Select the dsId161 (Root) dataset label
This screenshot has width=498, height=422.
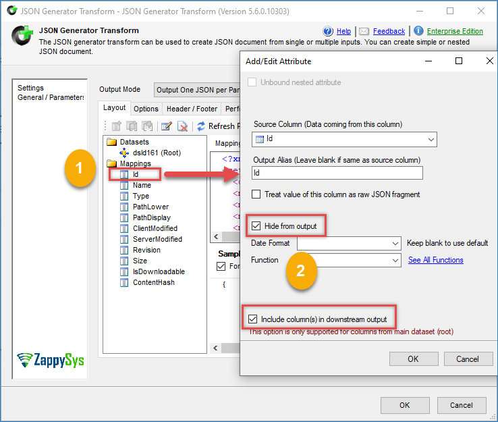[157, 153]
